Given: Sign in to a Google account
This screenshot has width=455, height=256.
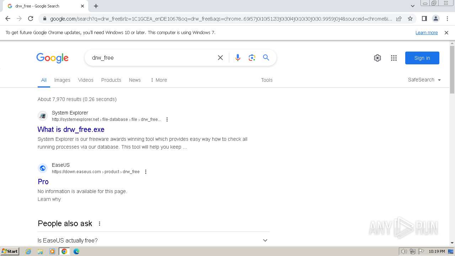Looking at the screenshot, I should pyautogui.click(x=422, y=58).
